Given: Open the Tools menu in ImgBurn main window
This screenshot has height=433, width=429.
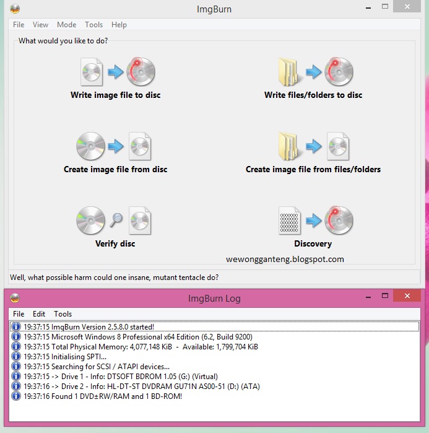Looking at the screenshot, I should [94, 25].
